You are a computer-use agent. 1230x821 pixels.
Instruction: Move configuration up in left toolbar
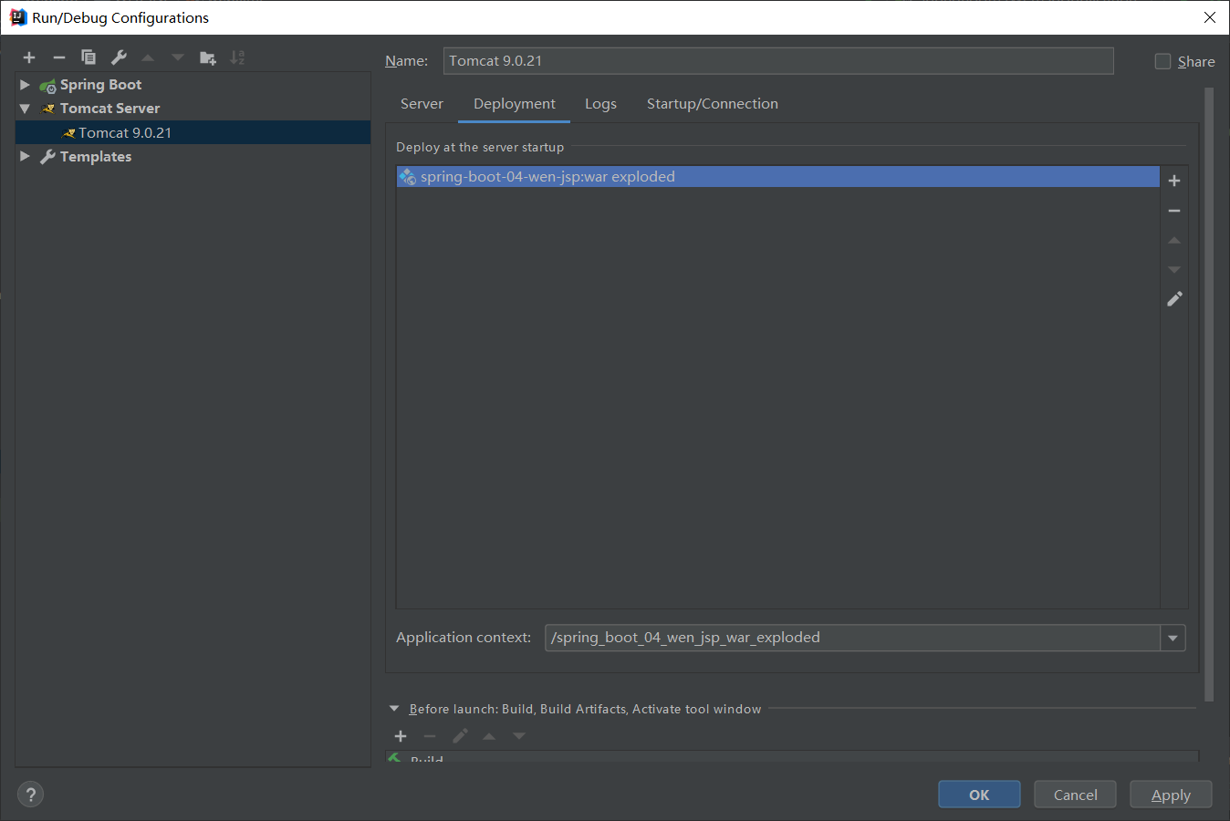click(148, 57)
